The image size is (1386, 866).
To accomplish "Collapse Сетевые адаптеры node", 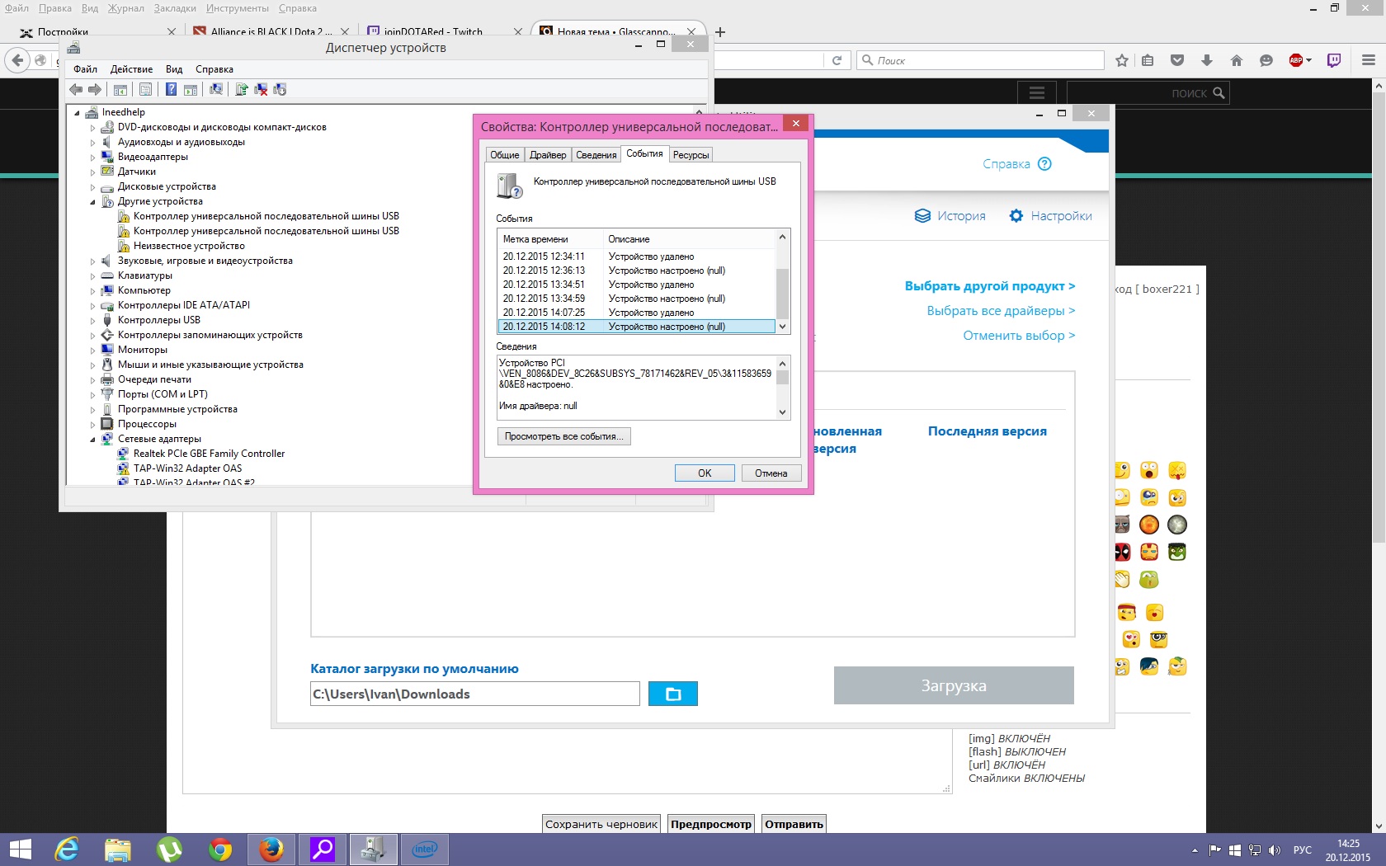I will 92,439.
